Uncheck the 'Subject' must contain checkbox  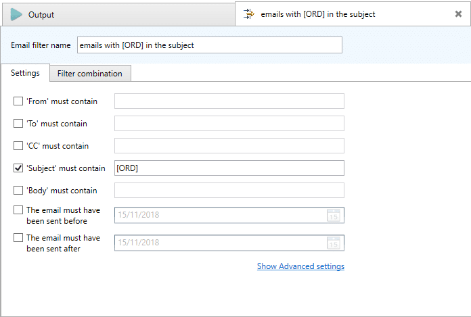(x=18, y=168)
